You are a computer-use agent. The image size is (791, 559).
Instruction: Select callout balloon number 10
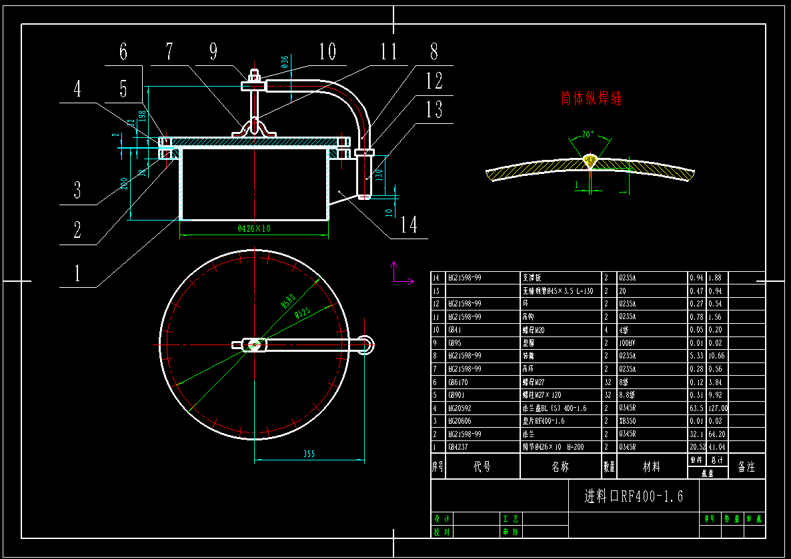(x=327, y=51)
